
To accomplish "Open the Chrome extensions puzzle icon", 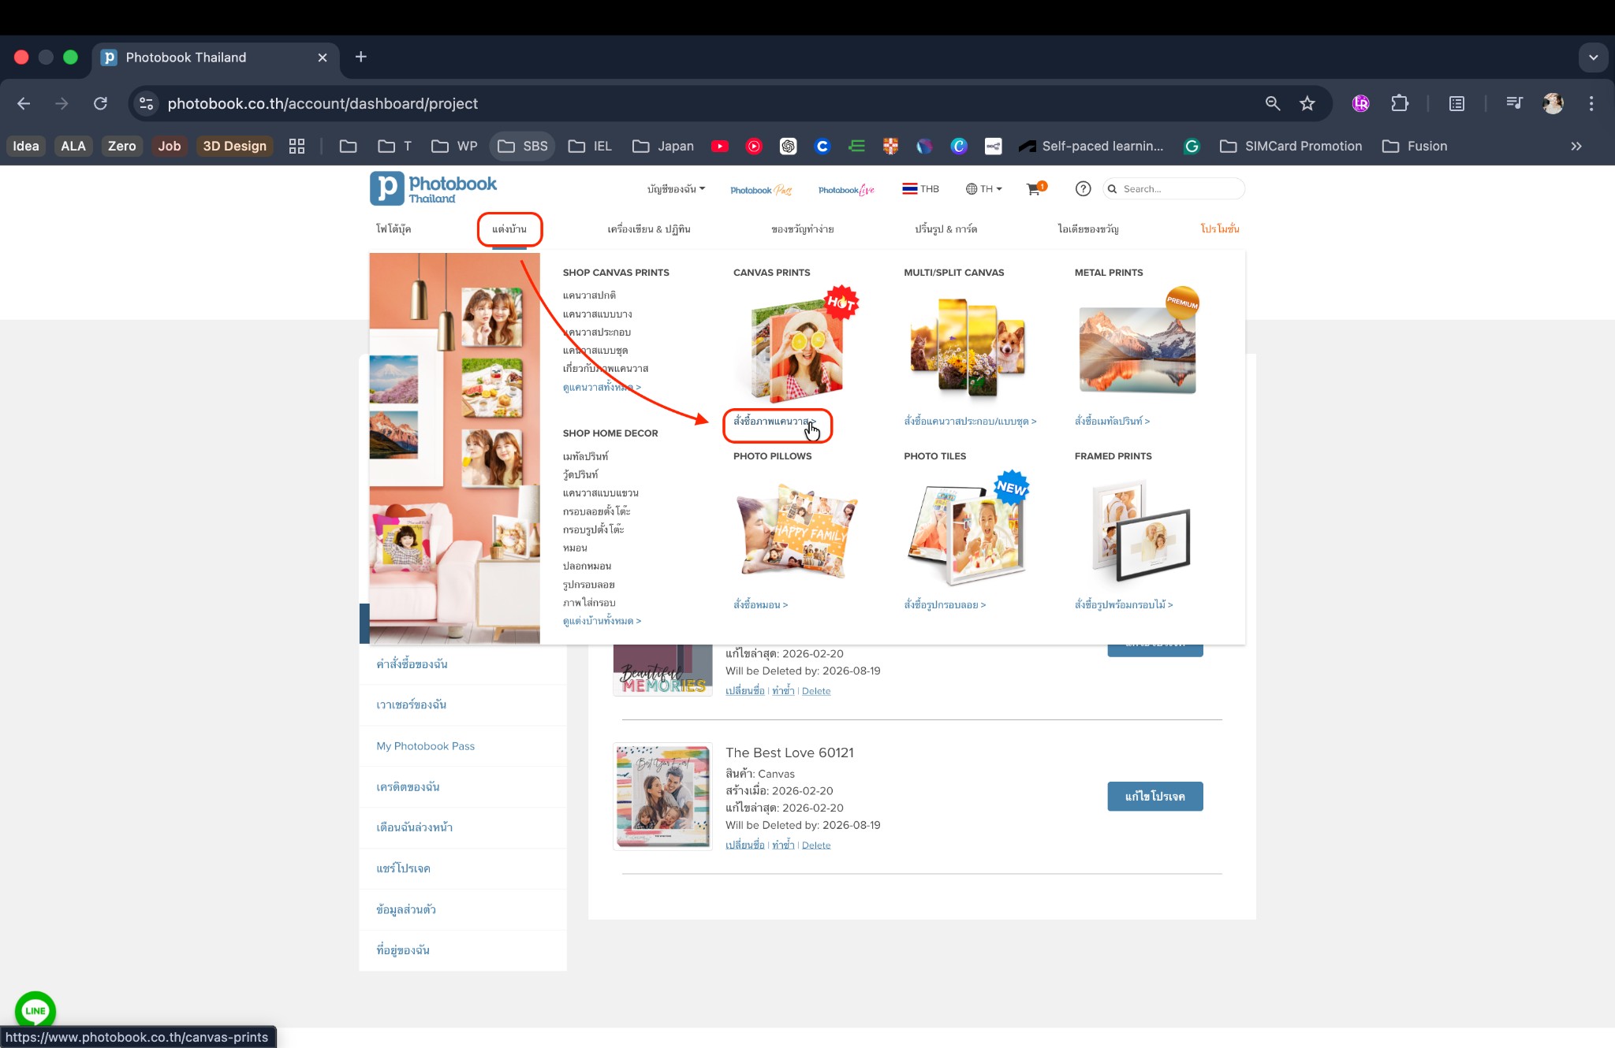I will [1400, 103].
